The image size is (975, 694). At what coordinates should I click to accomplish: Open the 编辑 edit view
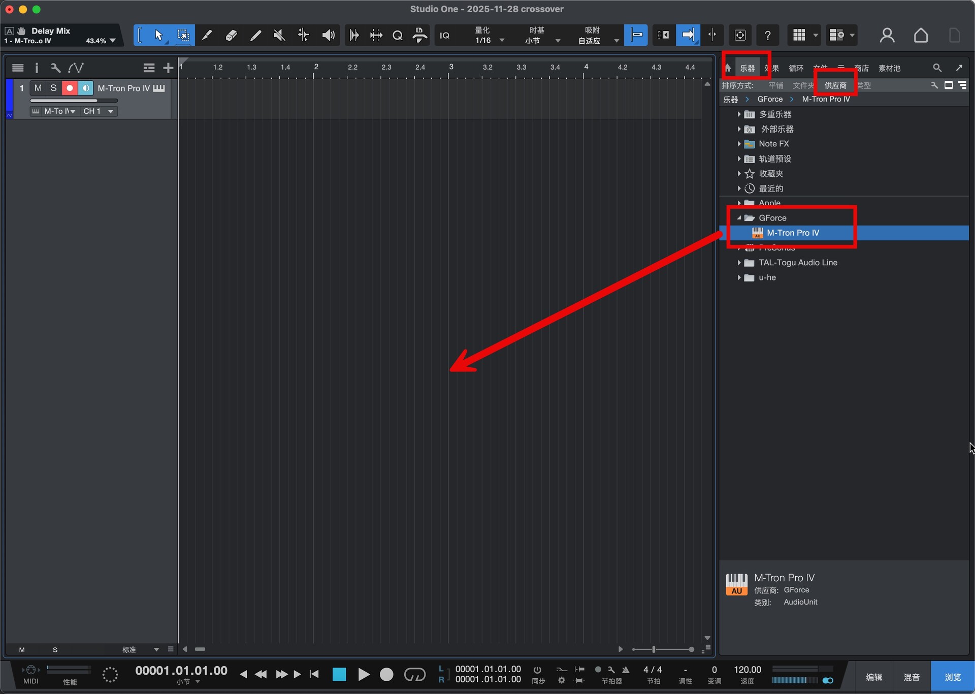point(874,677)
